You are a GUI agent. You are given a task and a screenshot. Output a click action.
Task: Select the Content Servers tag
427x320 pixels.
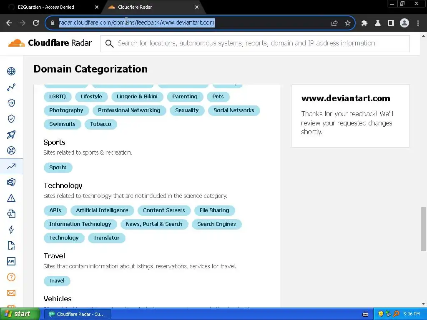164,210
